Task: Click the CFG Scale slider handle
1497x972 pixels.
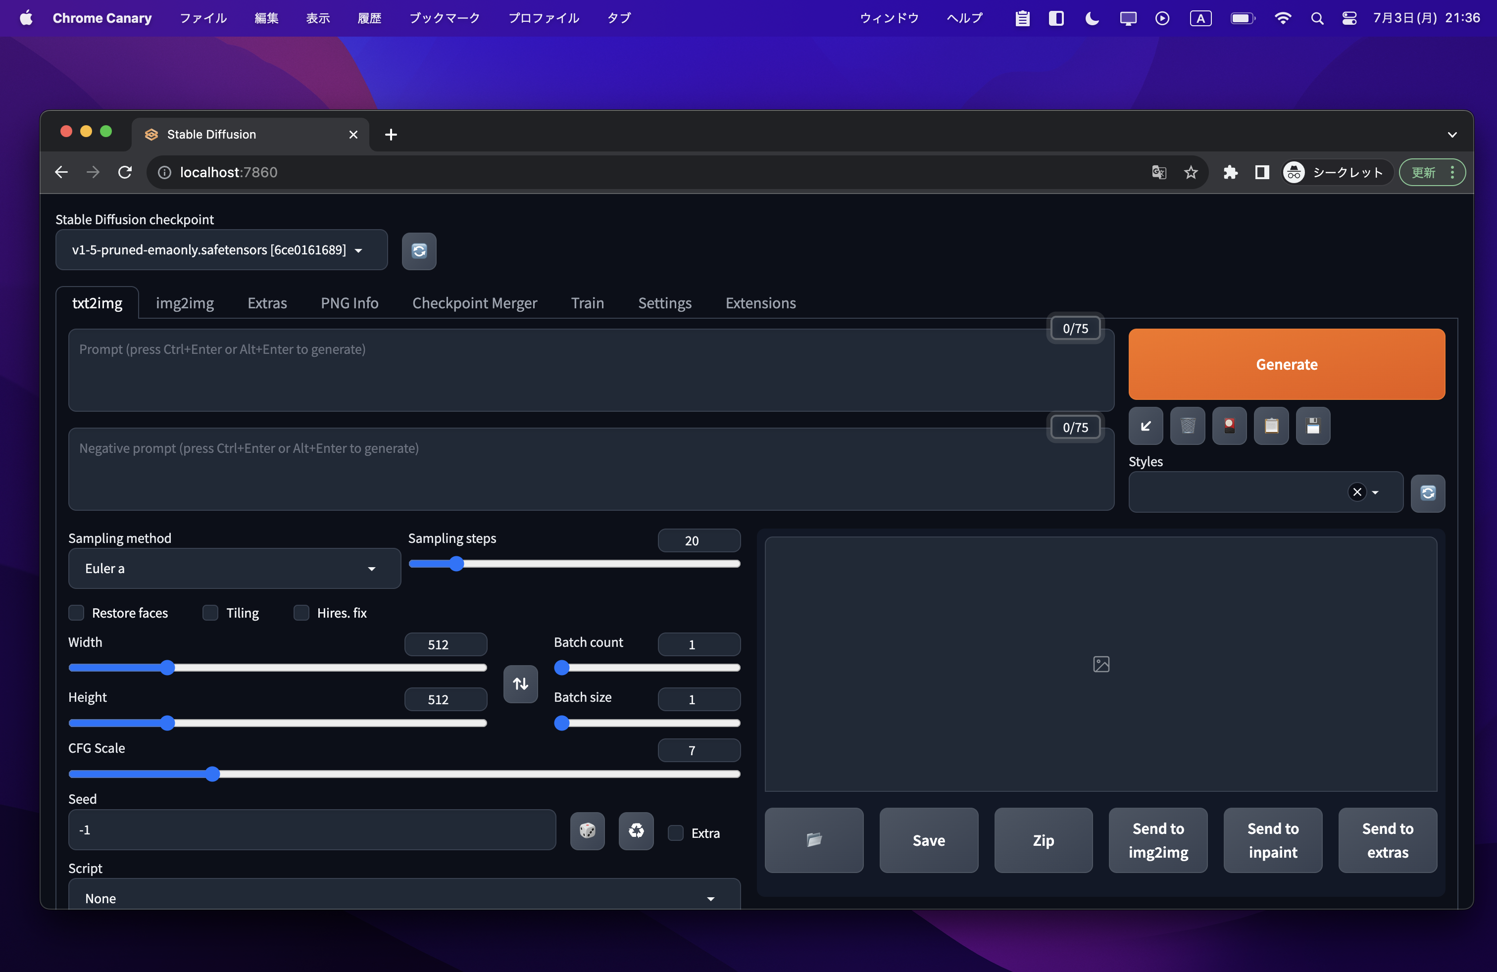Action: 212,774
